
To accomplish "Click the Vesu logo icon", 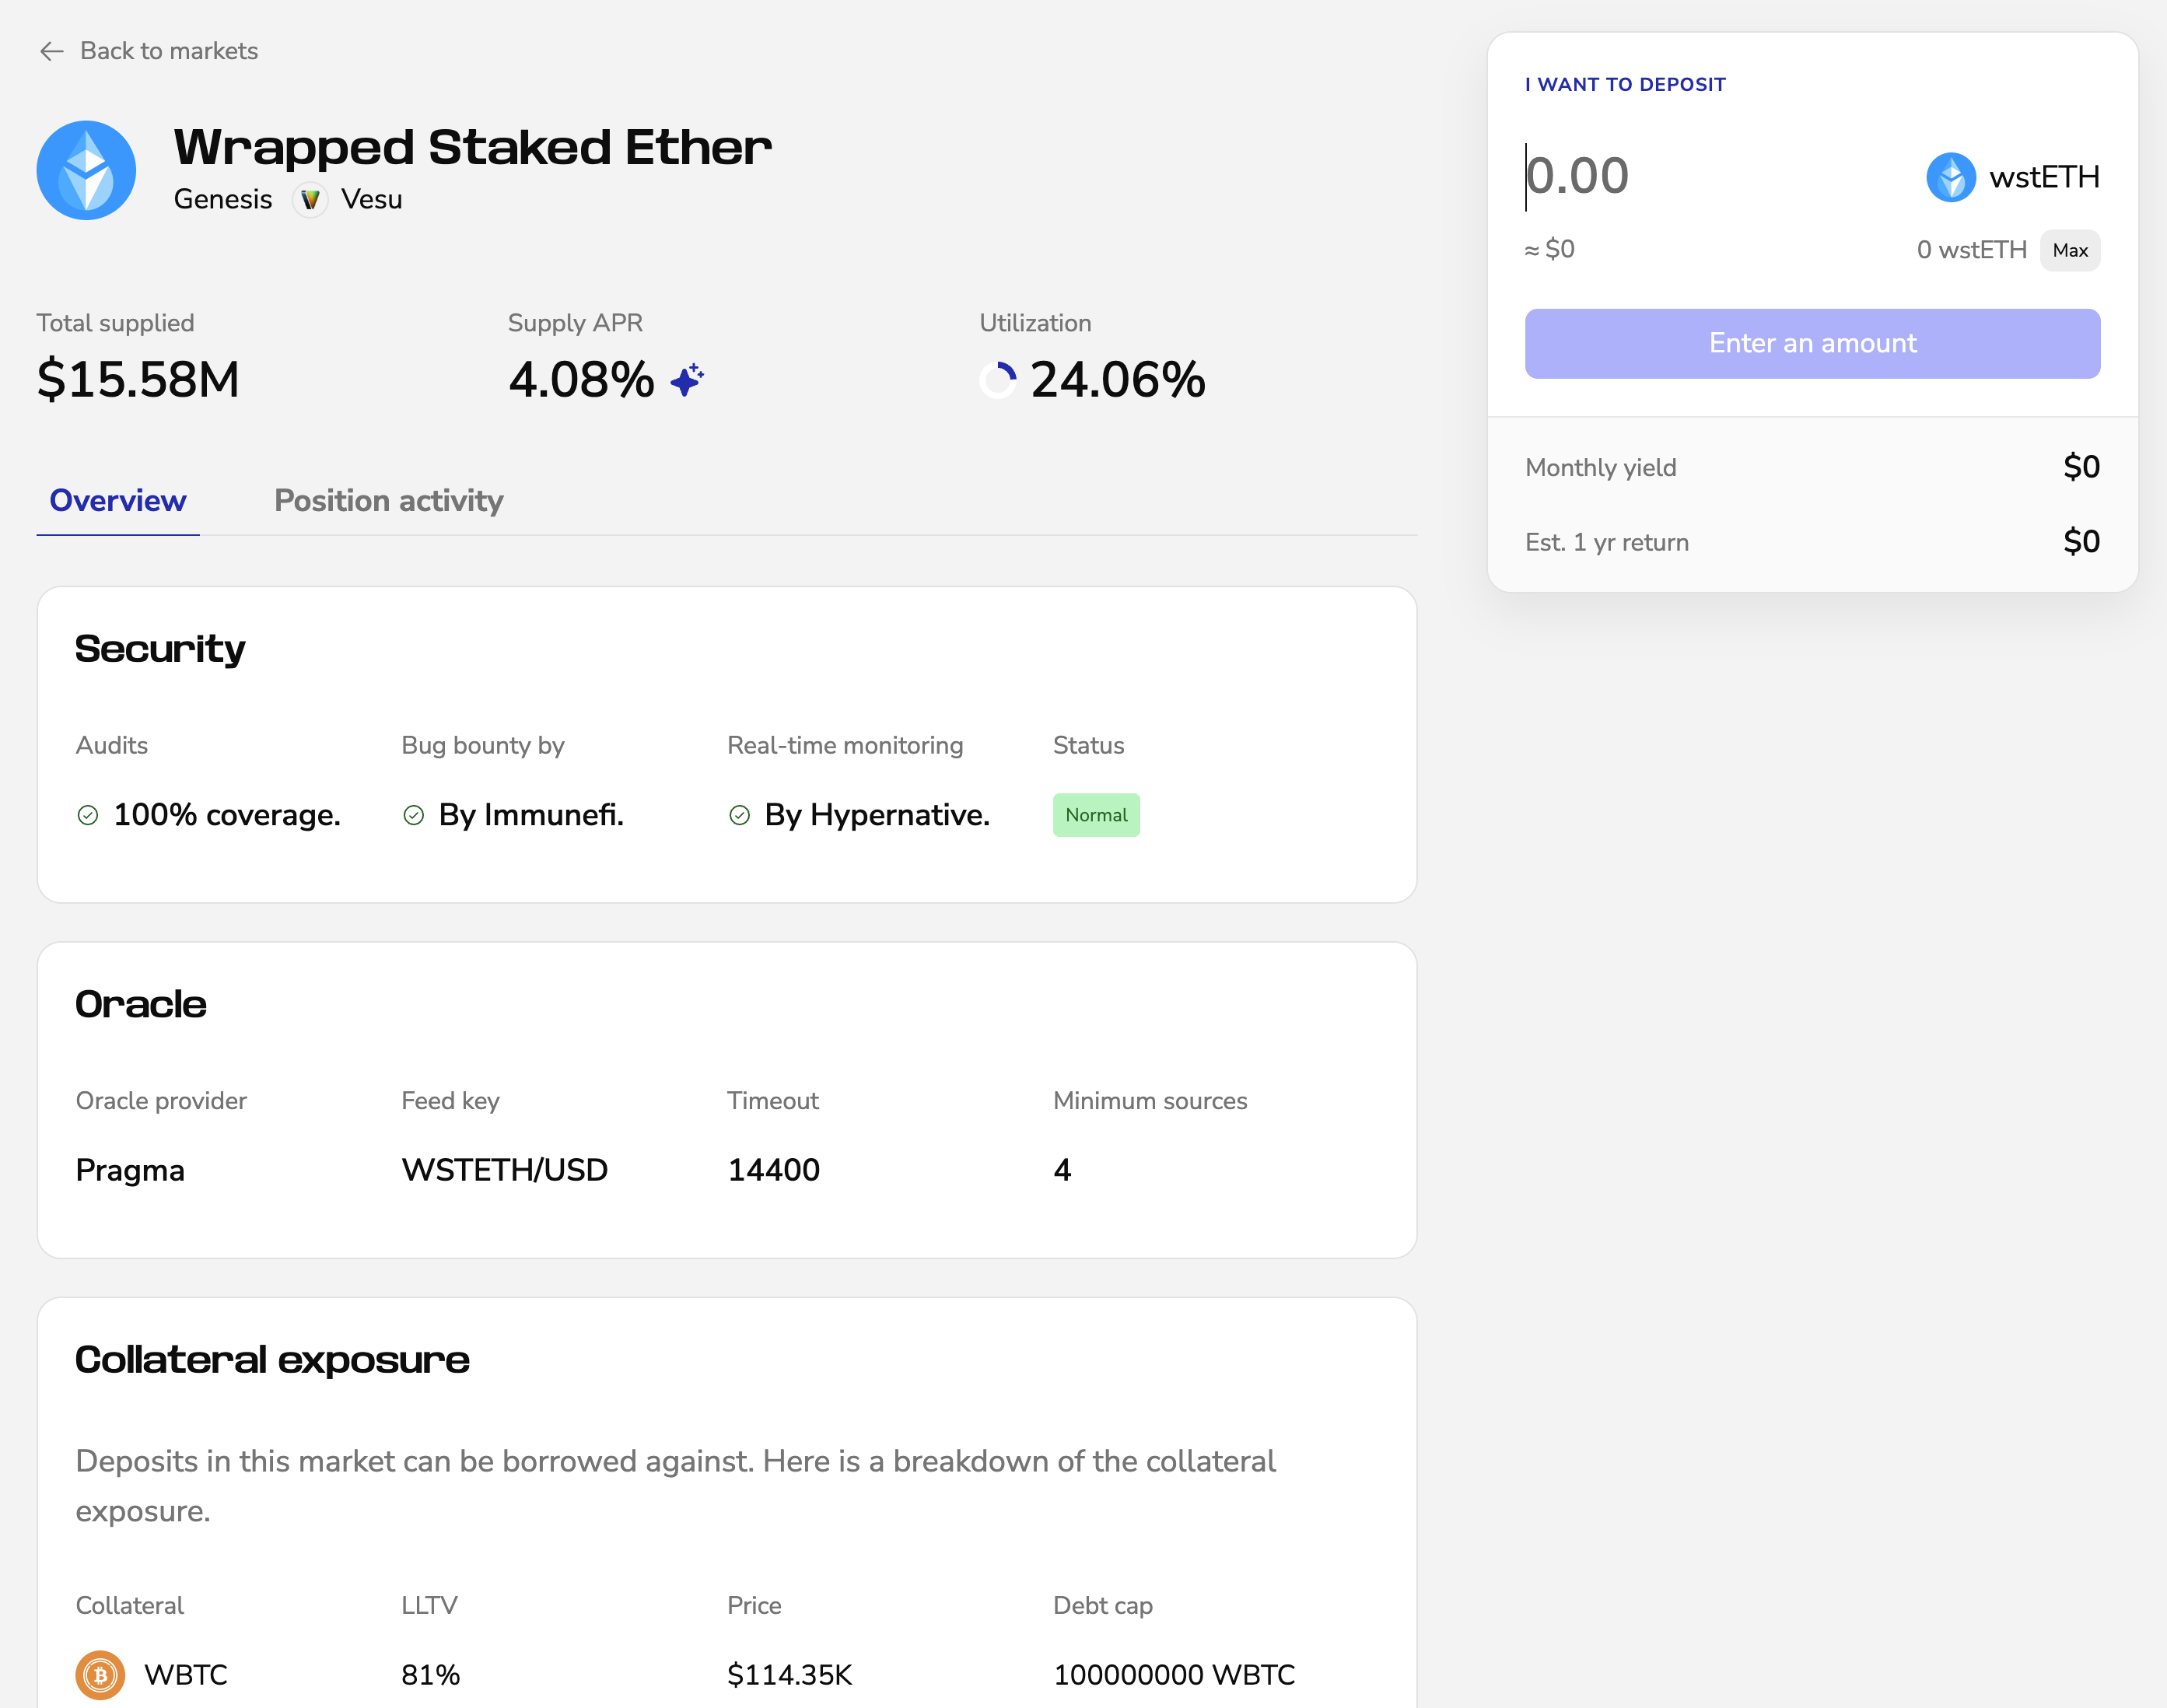I will tap(310, 200).
